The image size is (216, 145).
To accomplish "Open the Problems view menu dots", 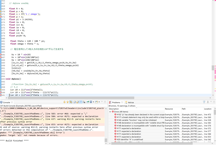I will (208, 102).
